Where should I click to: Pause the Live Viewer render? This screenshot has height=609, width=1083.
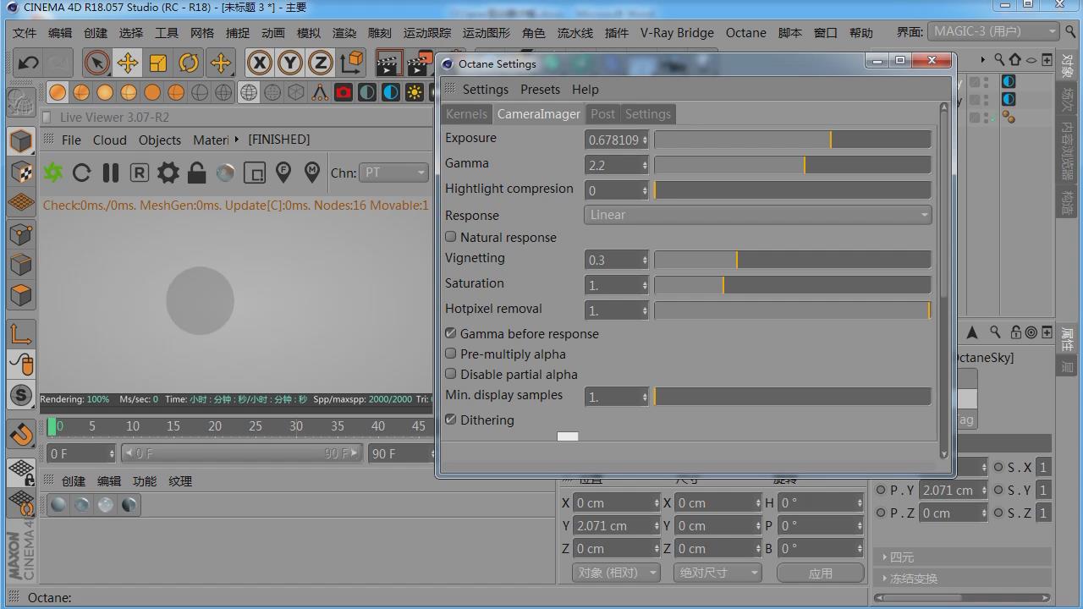pos(111,173)
